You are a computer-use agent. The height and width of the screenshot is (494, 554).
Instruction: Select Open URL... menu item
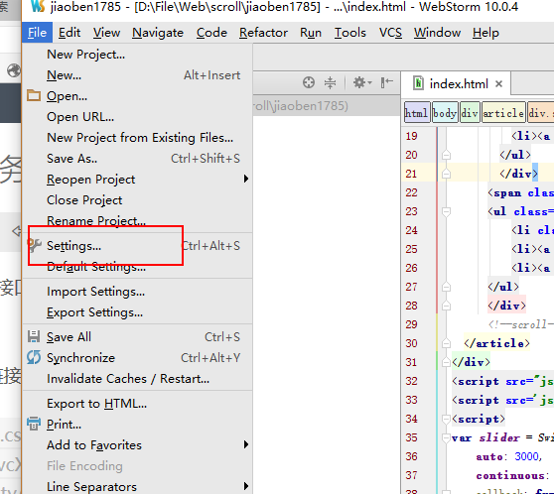(137, 117)
